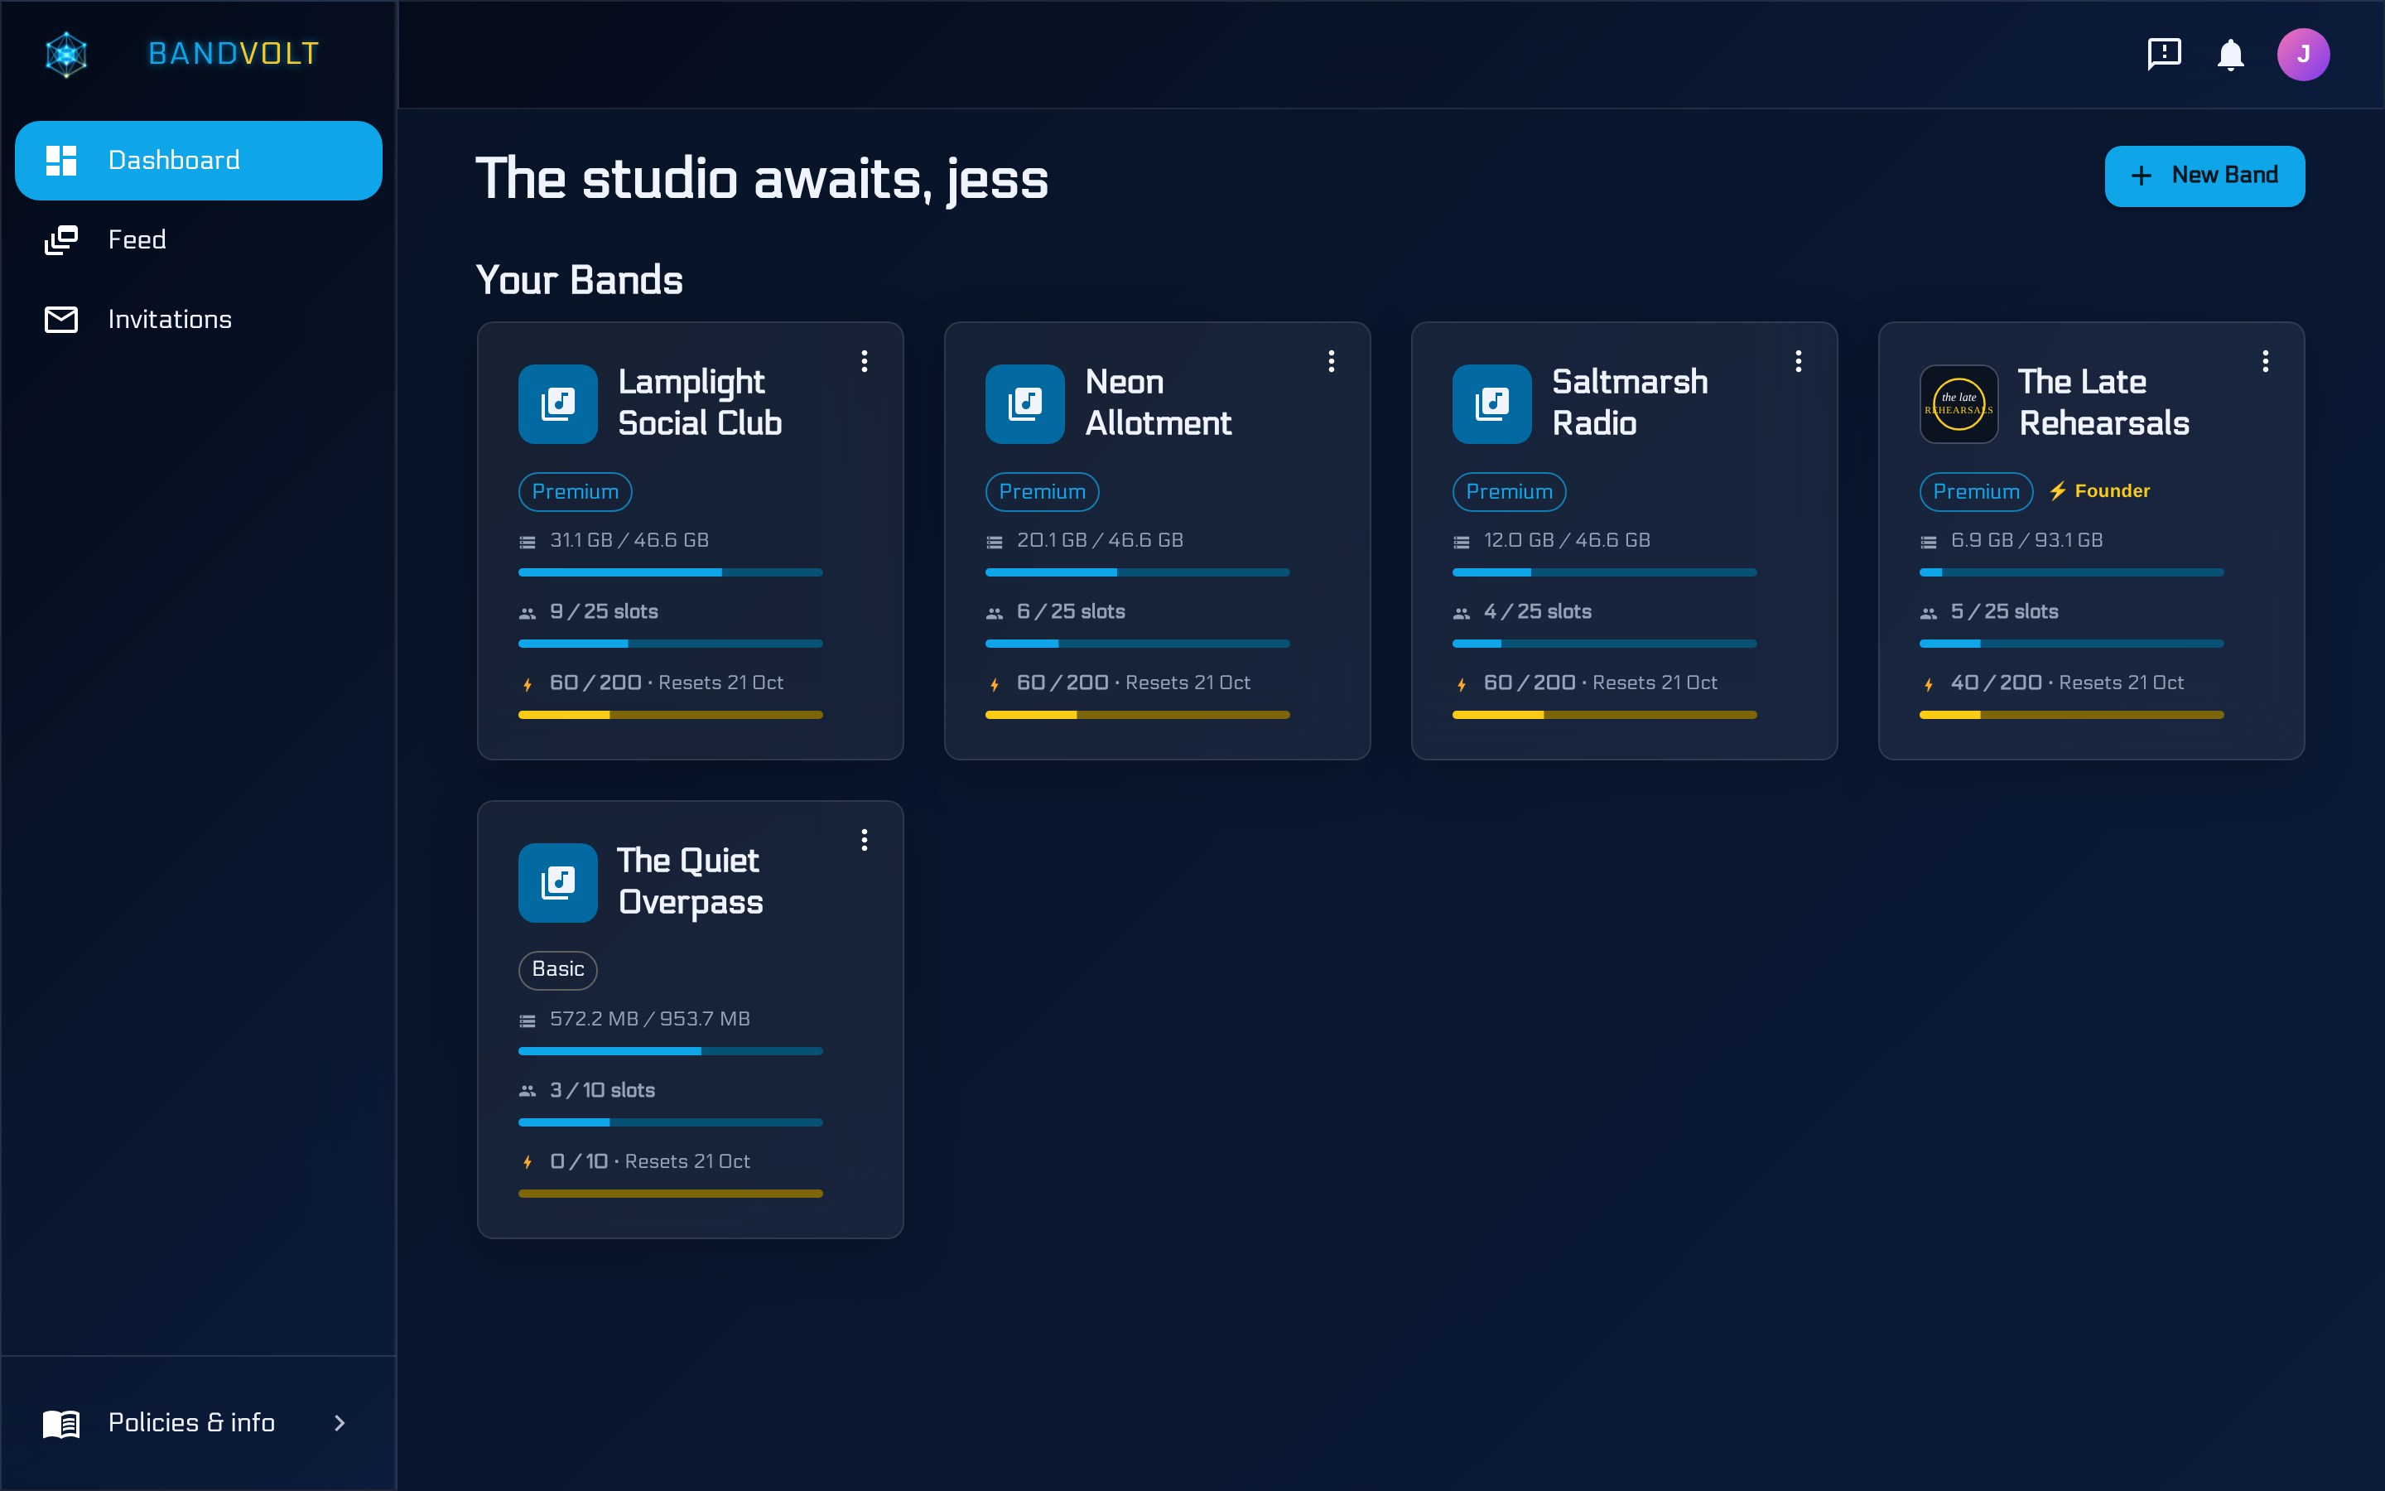Open The Late Rehearsals band title
This screenshot has width=2385, height=1491.
point(2104,403)
